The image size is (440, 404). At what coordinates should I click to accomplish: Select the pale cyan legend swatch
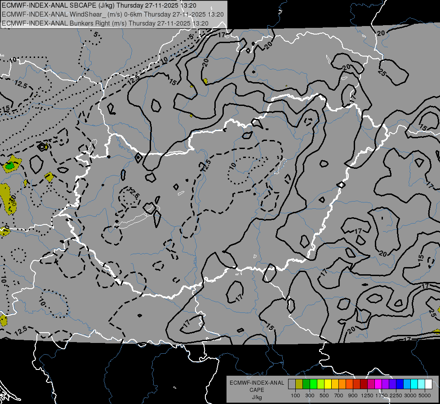pyautogui.click(x=421, y=384)
